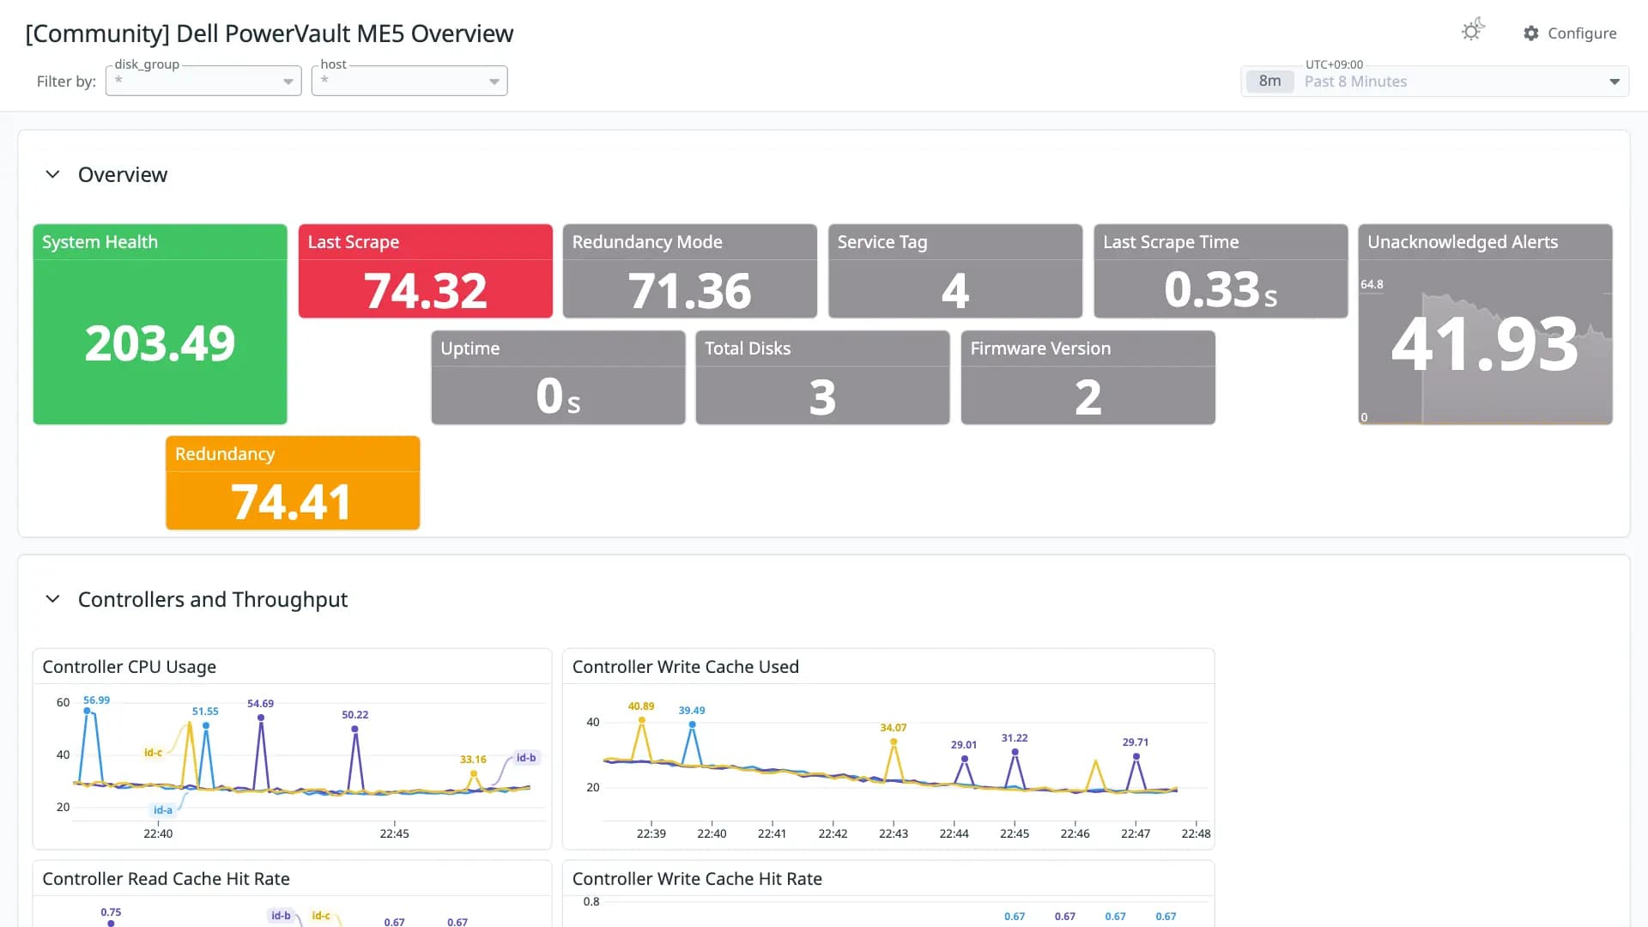Click the Total Disks value 3
The height and width of the screenshot is (927, 1648).
(822, 397)
